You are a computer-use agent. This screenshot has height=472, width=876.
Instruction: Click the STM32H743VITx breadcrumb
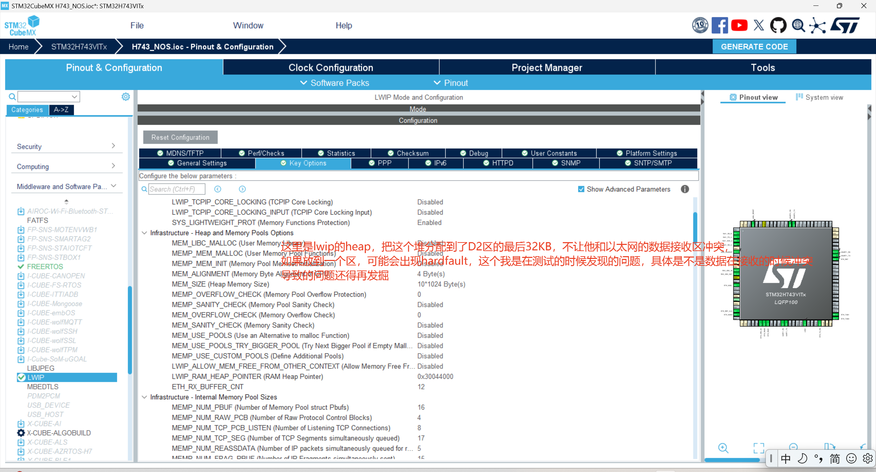(79, 47)
